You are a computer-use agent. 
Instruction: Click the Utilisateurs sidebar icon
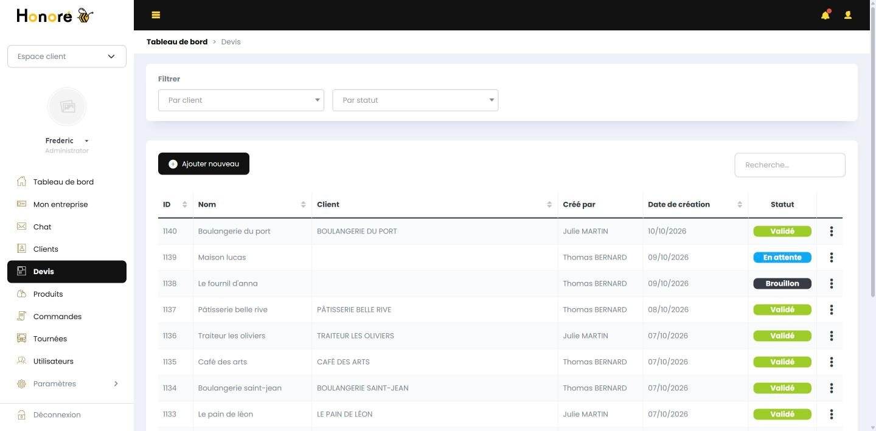(x=22, y=361)
